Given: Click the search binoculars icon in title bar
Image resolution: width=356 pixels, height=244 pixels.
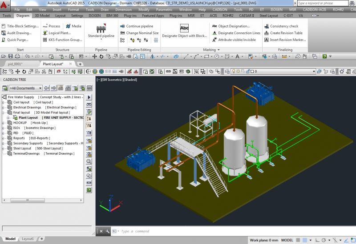Looking at the screenshot, I should click(352, 3).
